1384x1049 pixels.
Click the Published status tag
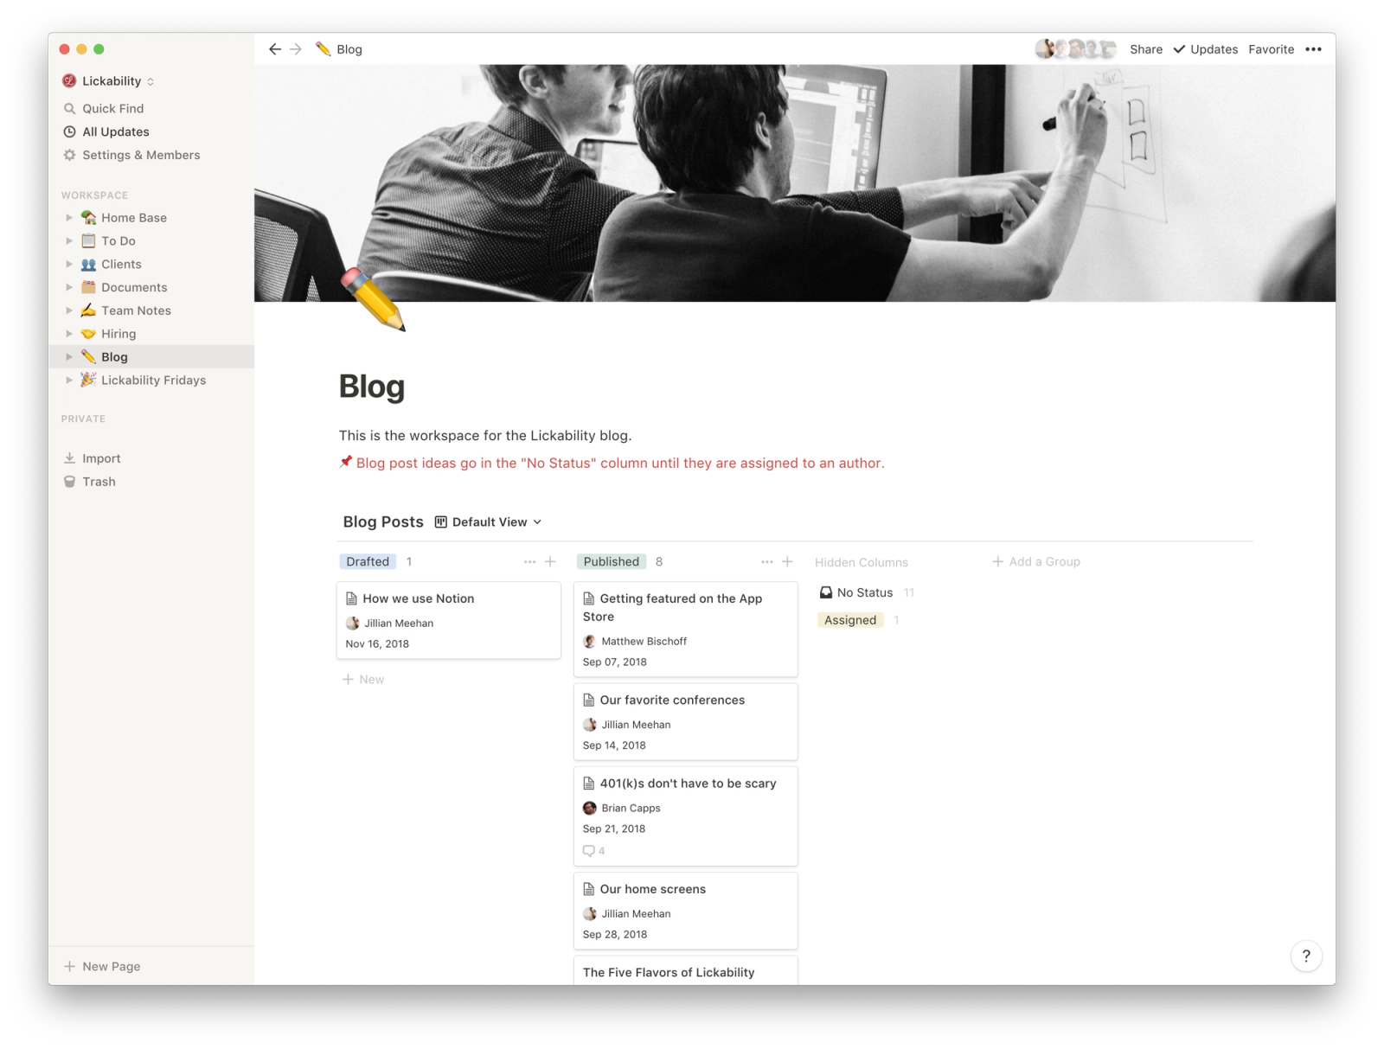611,562
